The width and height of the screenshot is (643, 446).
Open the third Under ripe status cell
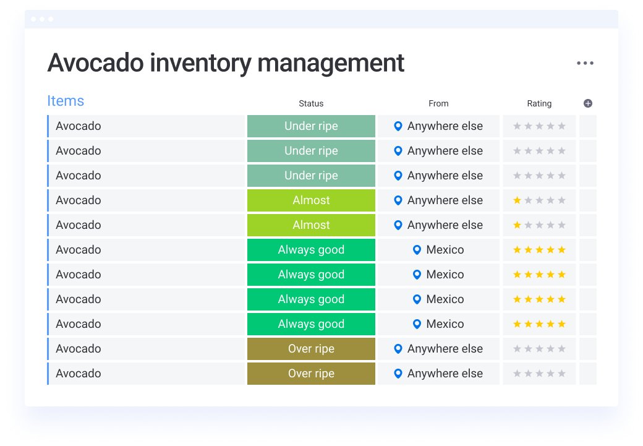(x=311, y=176)
